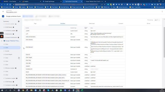This screenshot has width=165, height=92.
Task: Select the Window Loaded event
Action: pyautogui.click(x=10, y=68)
